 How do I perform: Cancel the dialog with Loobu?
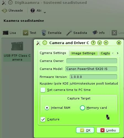pos(108,130)
